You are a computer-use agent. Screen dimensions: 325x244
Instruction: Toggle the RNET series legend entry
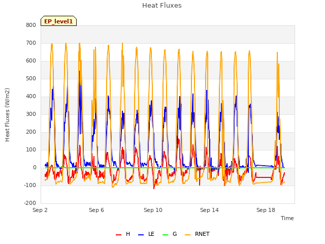pyautogui.click(x=197, y=234)
